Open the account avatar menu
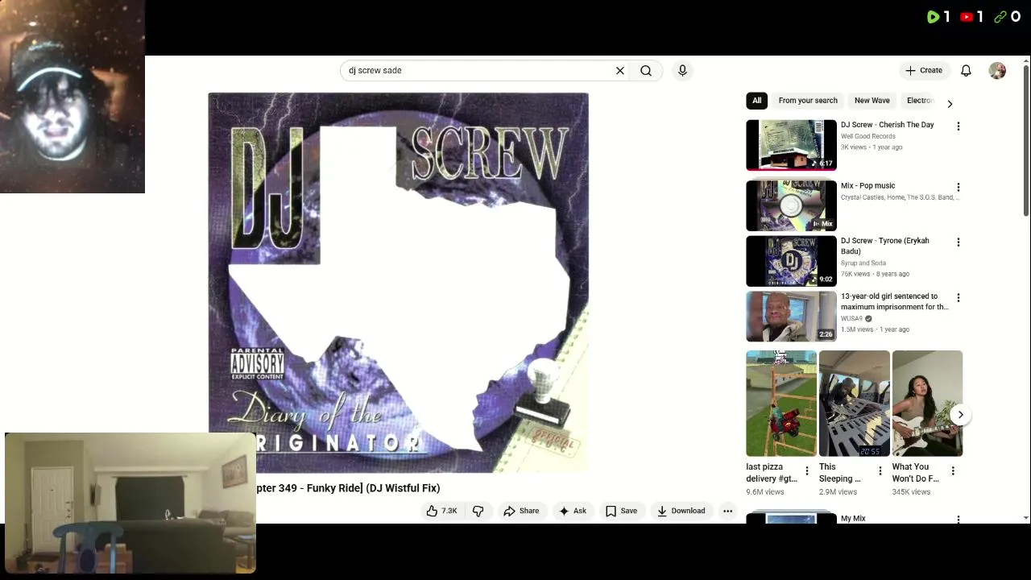The width and height of the screenshot is (1031, 580). 997,71
